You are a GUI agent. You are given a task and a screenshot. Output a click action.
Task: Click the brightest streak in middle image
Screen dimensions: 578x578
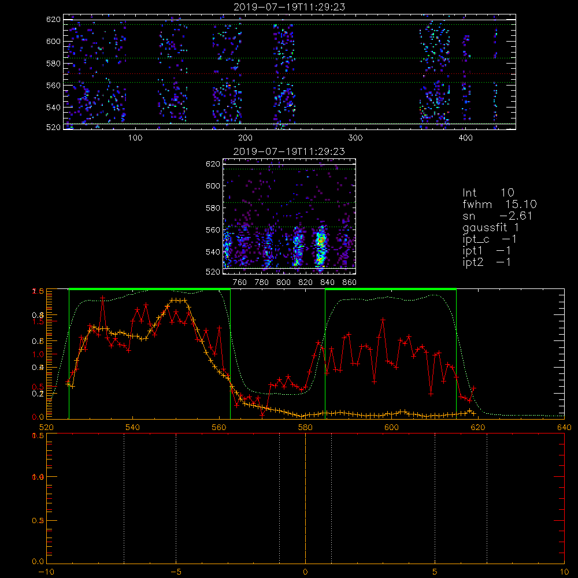(x=321, y=248)
